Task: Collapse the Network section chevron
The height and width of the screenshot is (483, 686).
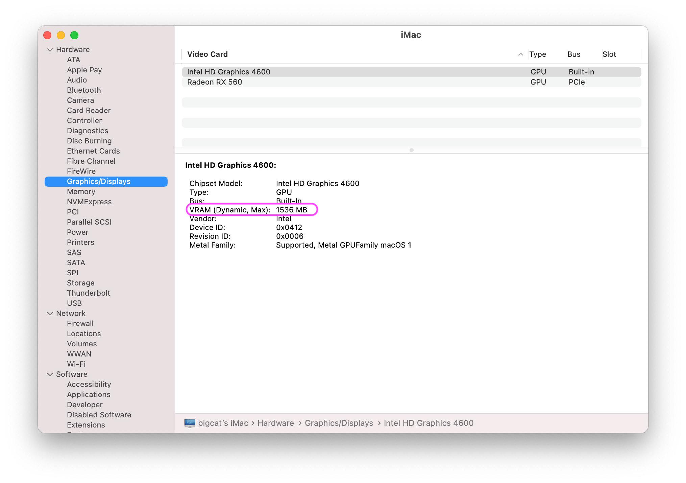Action: click(x=50, y=314)
